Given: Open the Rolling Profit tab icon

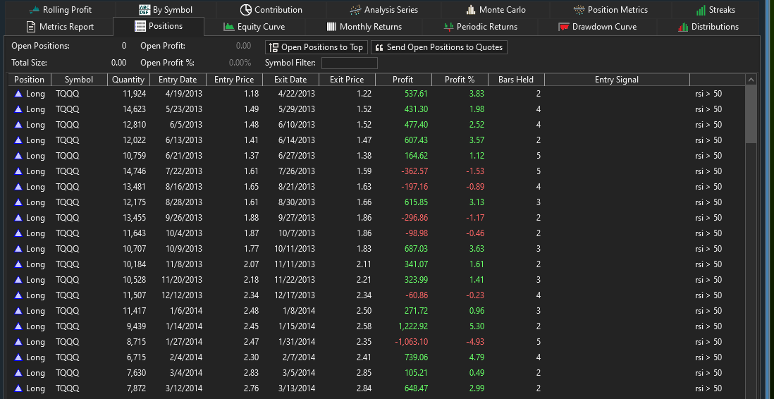Looking at the screenshot, I should pos(33,10).
